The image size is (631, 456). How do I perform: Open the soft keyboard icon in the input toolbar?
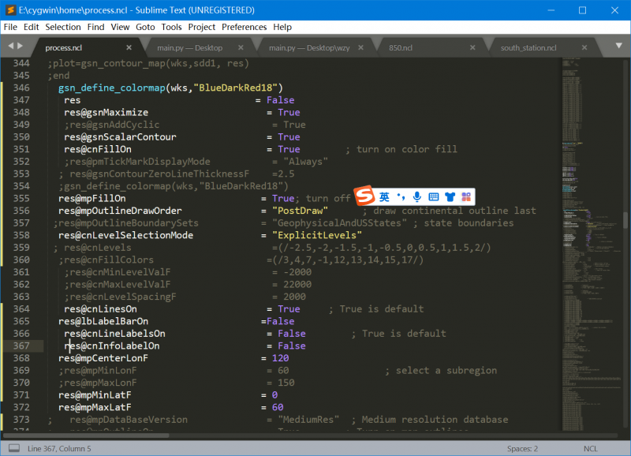[x=433, y=196]
